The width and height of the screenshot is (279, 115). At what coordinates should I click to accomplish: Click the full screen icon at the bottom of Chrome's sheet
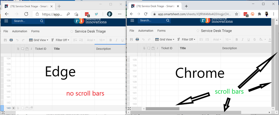click(x=129, y=109)
